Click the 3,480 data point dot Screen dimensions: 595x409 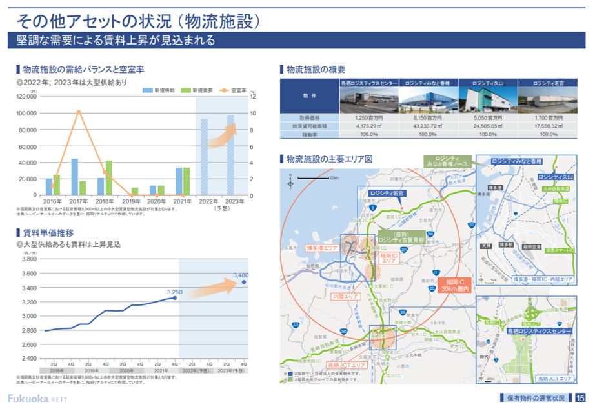(x=243, y=282)
